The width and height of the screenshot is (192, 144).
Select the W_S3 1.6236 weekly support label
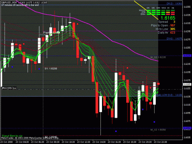click(x=158, y=57)
